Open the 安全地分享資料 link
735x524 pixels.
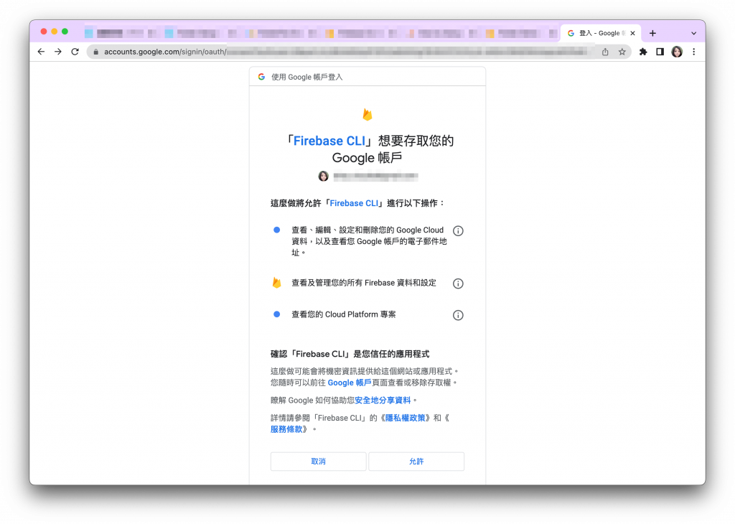tap(383, 401)
